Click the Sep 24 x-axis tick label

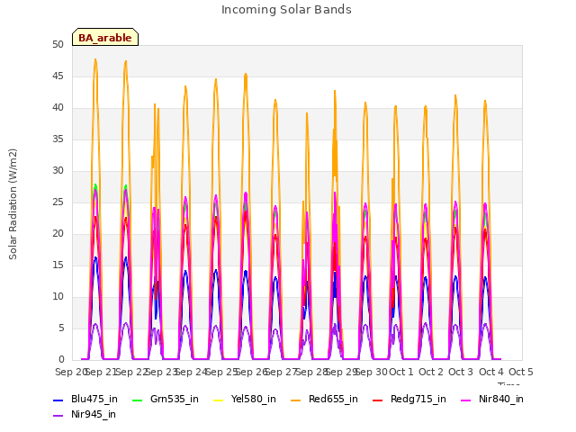pyautogui.click(x=191, y=372)
